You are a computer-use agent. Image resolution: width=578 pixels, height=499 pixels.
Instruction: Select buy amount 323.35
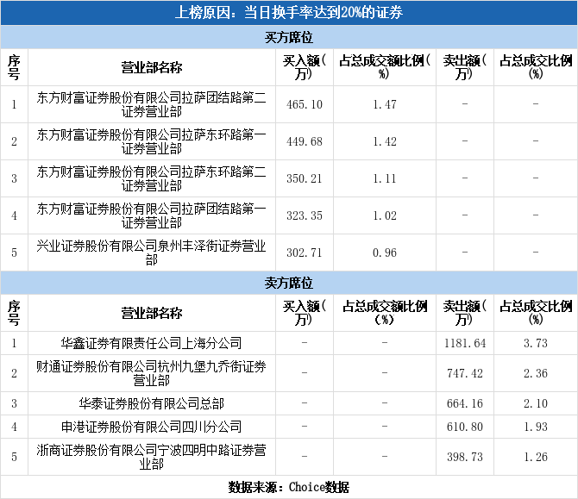pos(305,215)
